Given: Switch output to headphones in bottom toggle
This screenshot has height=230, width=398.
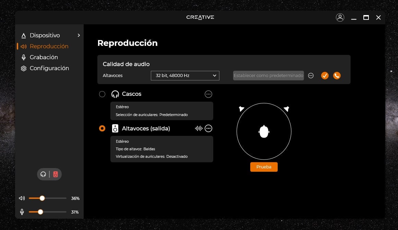Looking at the screenshot, I should pos(43,174).
